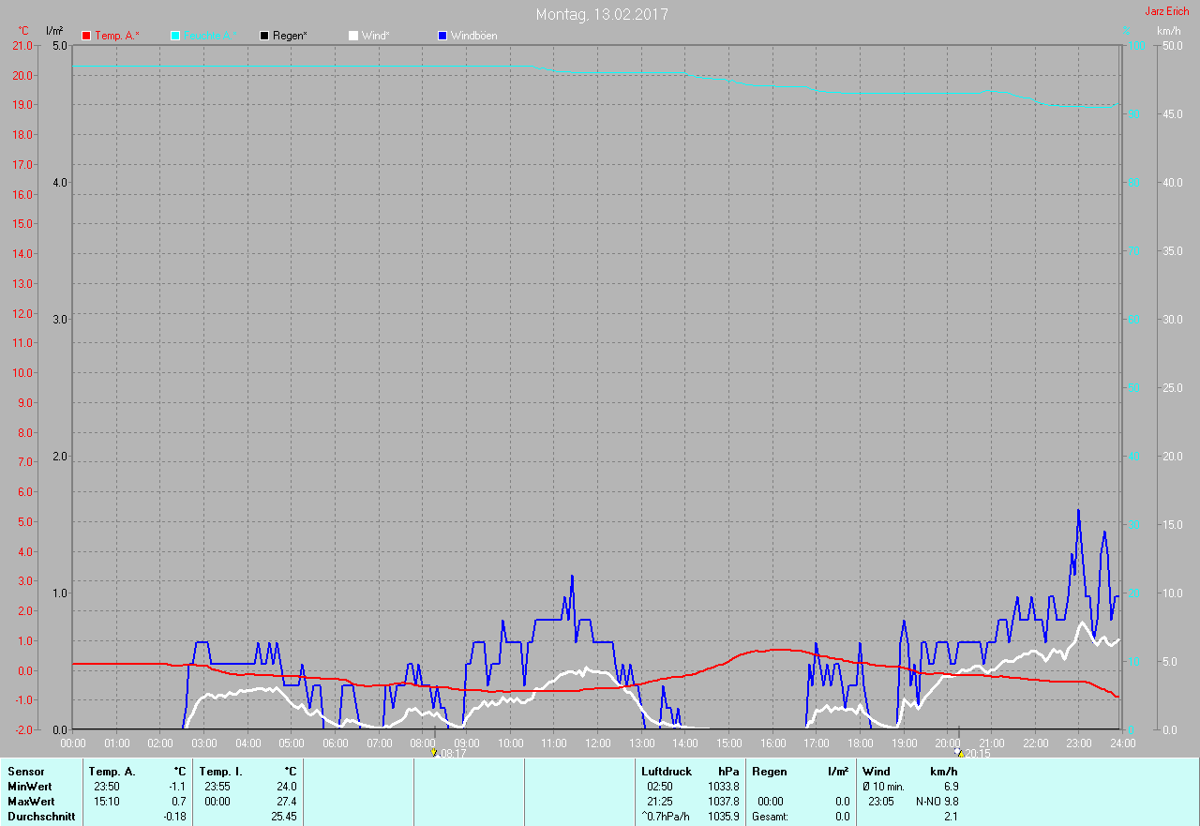The height and width of the screenshot is (826, 1200).
Task: Select the maximum outdoor temperature value "0.7"
Action: [x=178, y=802]
